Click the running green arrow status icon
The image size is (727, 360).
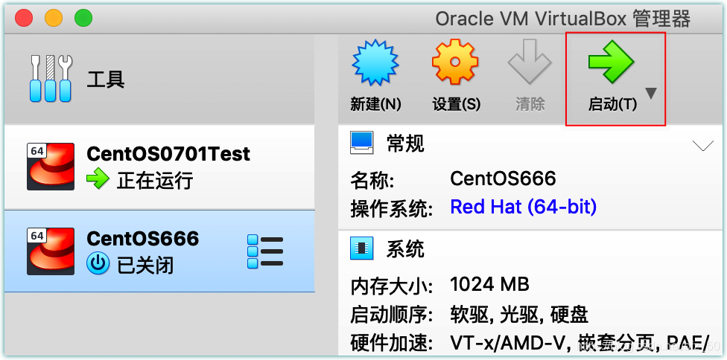(x=98, y=179)
